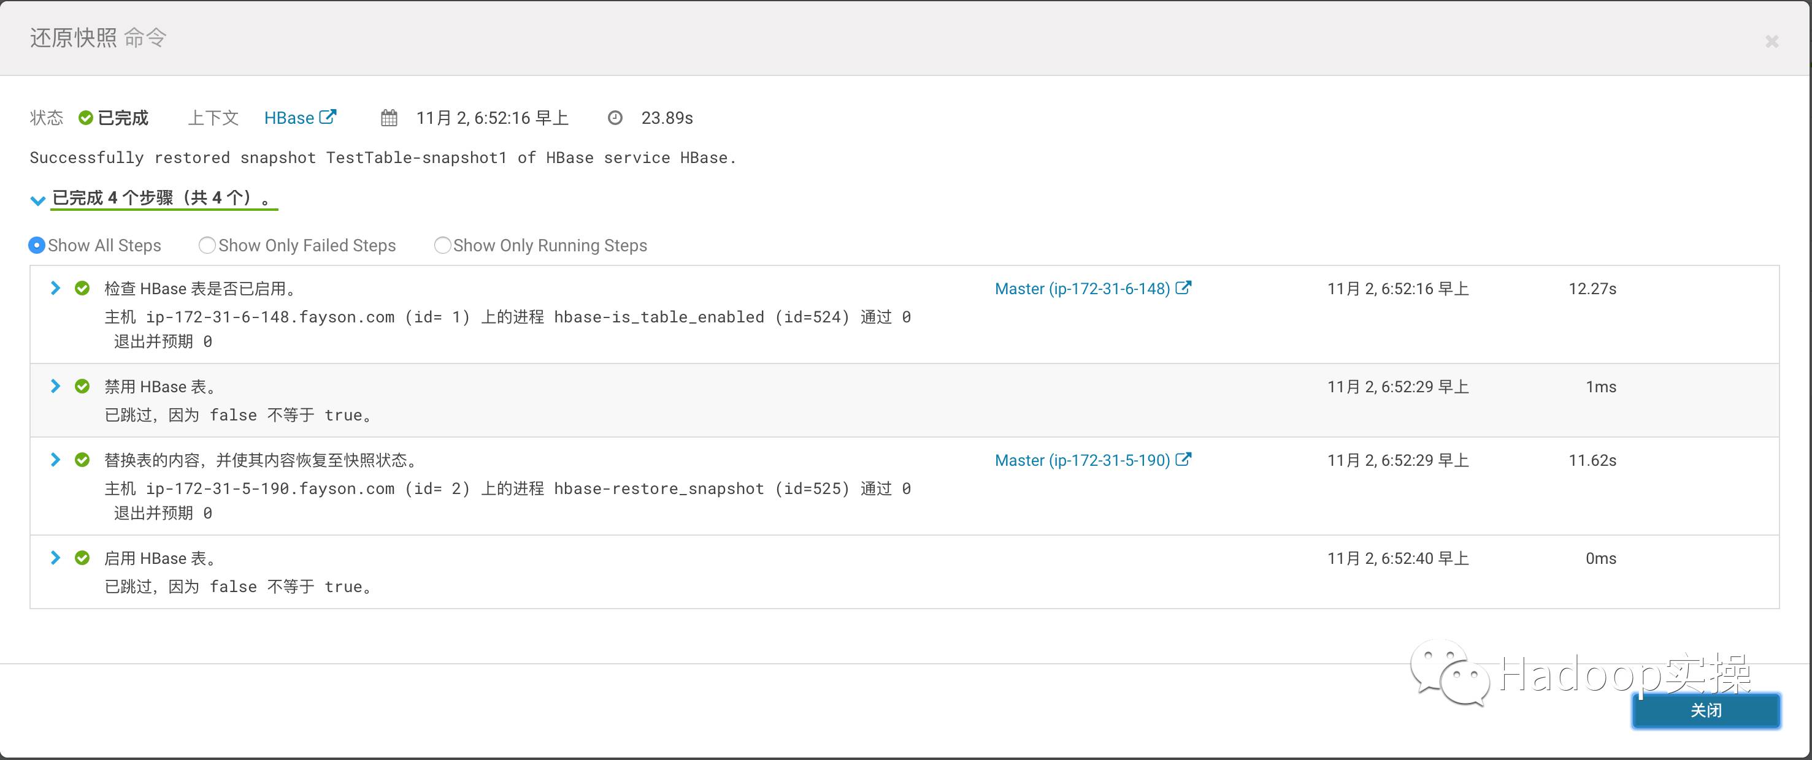
Task: Select Show Only Failed Steps option
Action: [x=207, y=245]
